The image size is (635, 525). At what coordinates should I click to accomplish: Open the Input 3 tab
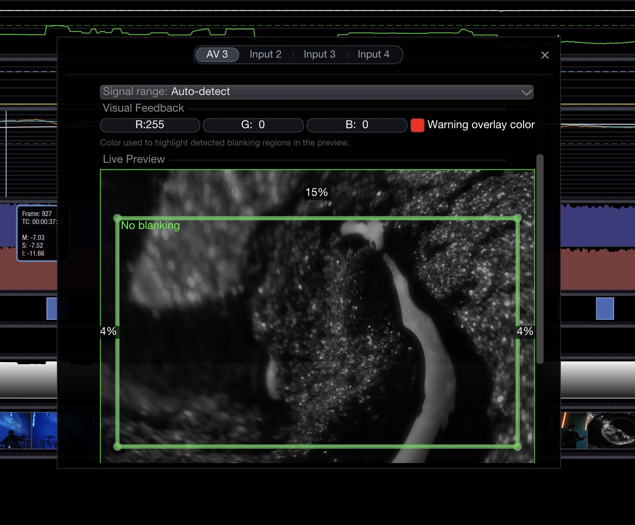pyautogui.click(x=319, y=54)
